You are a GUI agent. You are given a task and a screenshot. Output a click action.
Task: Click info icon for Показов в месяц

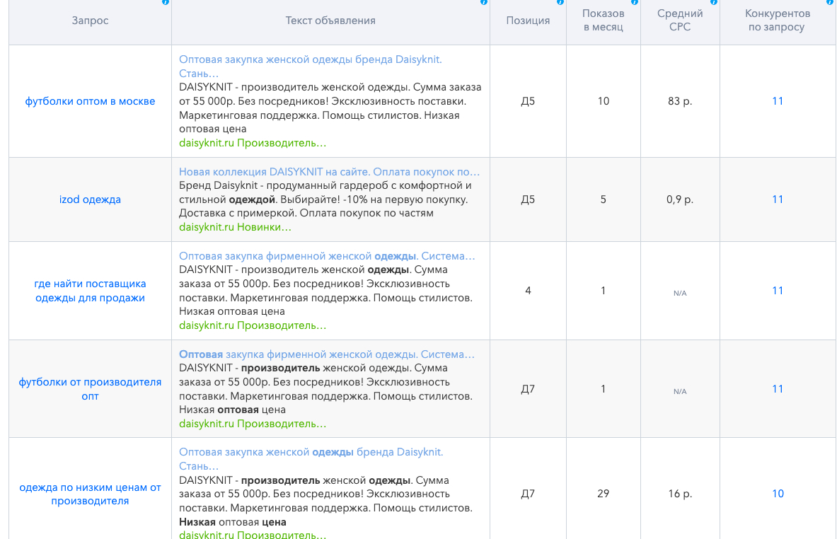tap(634, 2)
